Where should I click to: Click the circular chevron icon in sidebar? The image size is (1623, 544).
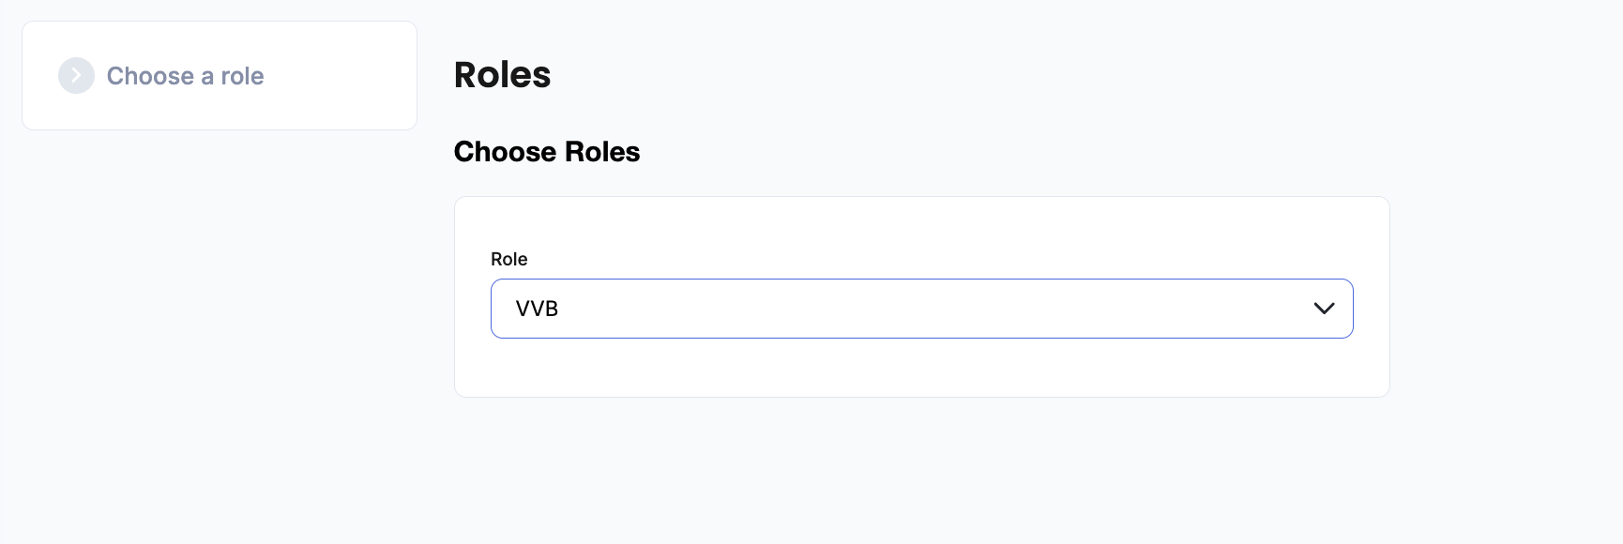click(76, 76)
